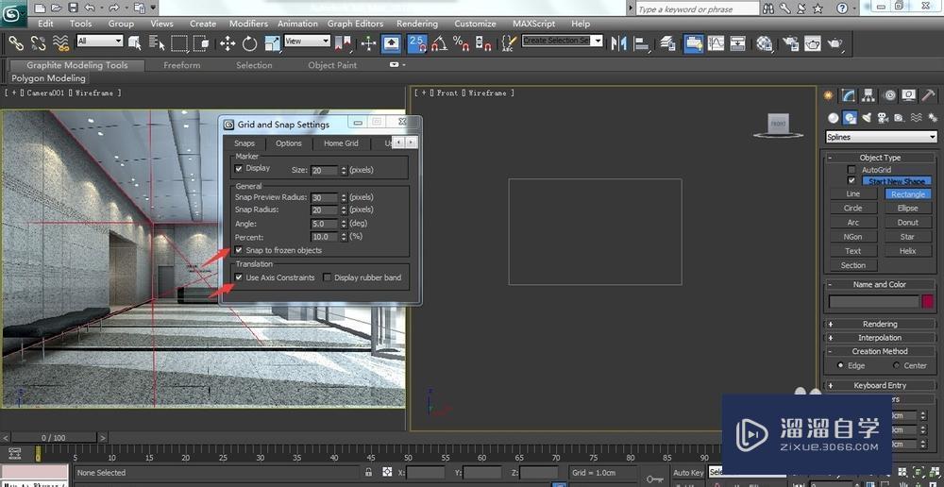Click Select and Manipulate icon
The width and height of the screenshot is (944, 487).
368,43
